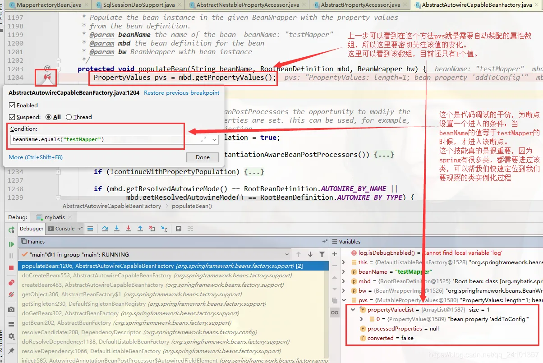Step into the method
The width and height of the screenshot is (543, 363).
click(117, 229)
